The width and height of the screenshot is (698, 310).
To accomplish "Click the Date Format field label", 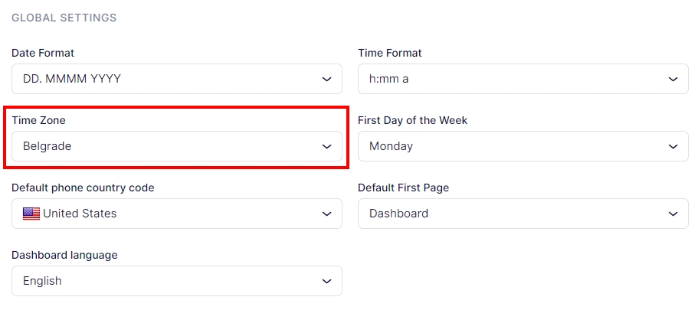I will pos(43,53).
